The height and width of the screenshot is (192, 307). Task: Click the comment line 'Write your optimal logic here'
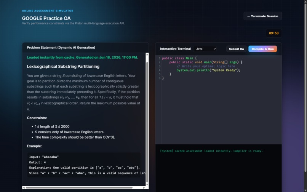pyautogui.click(x=206, y=66)
